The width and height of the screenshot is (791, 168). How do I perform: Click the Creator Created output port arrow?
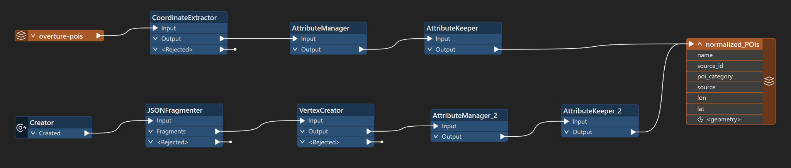(x=87, y=133)
